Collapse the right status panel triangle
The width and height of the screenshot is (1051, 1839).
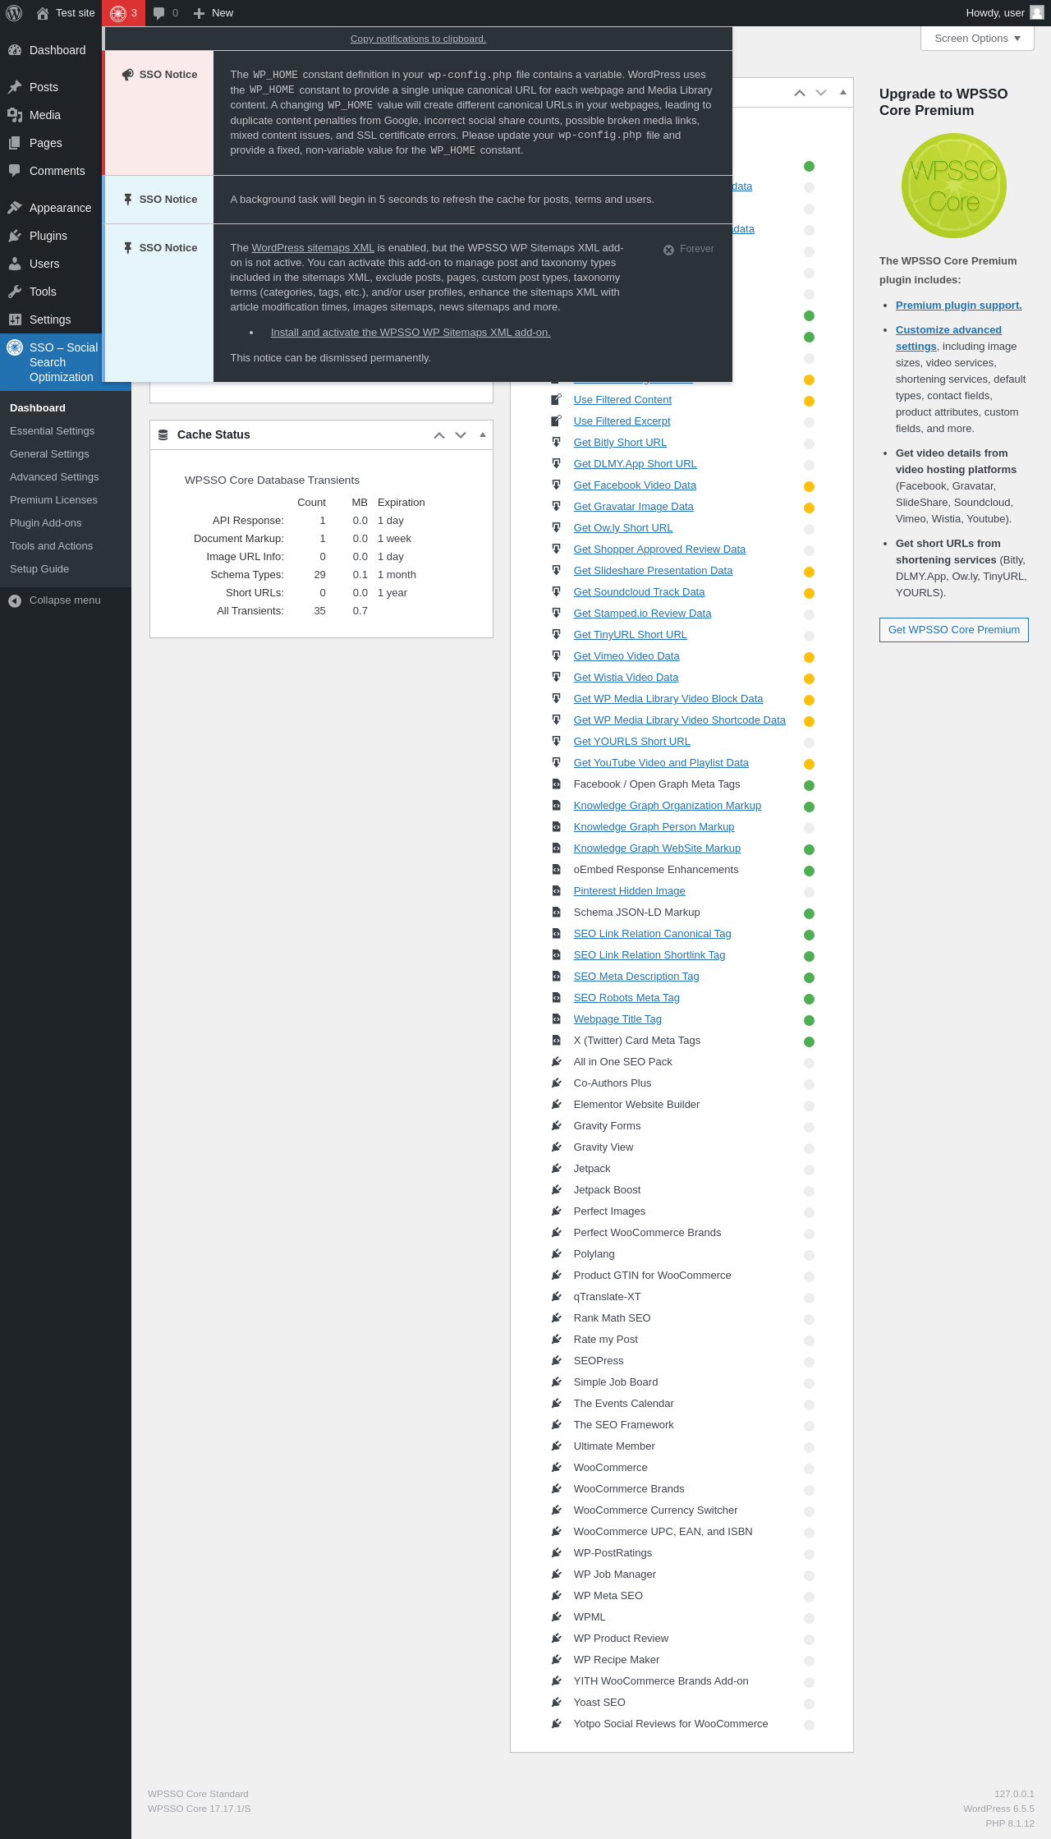click(x=843, y=92)
